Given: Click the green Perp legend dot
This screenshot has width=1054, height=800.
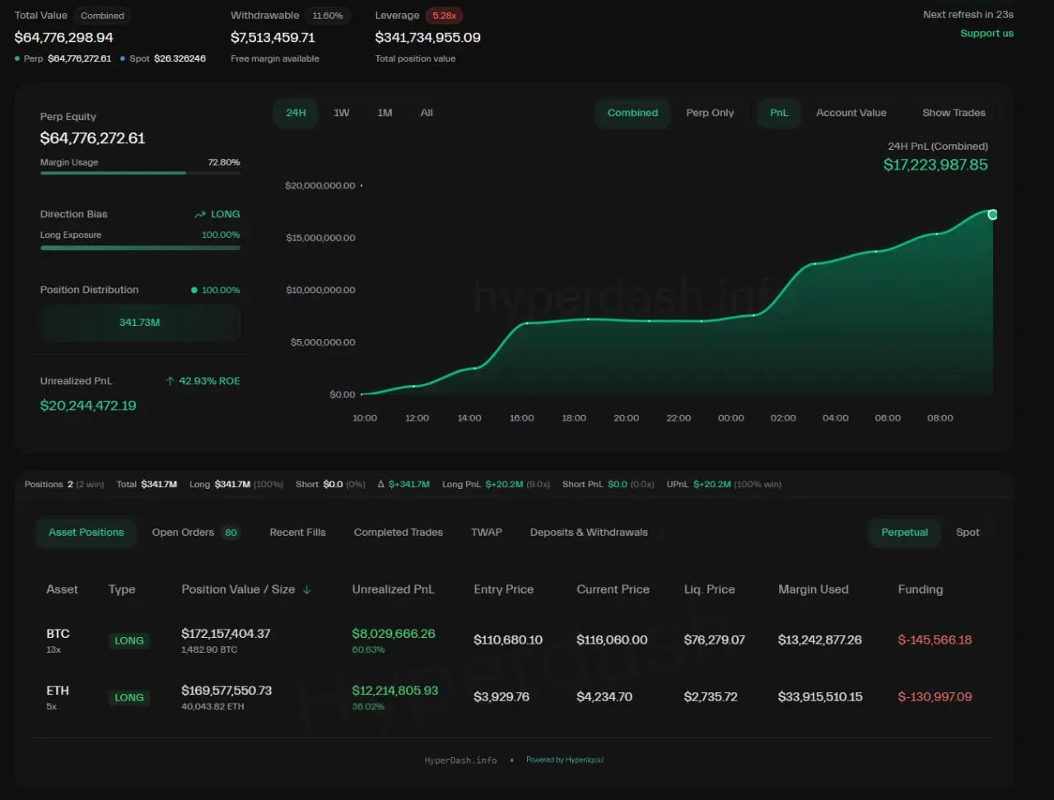Looking at the screenshot, I should coord(18,59).
